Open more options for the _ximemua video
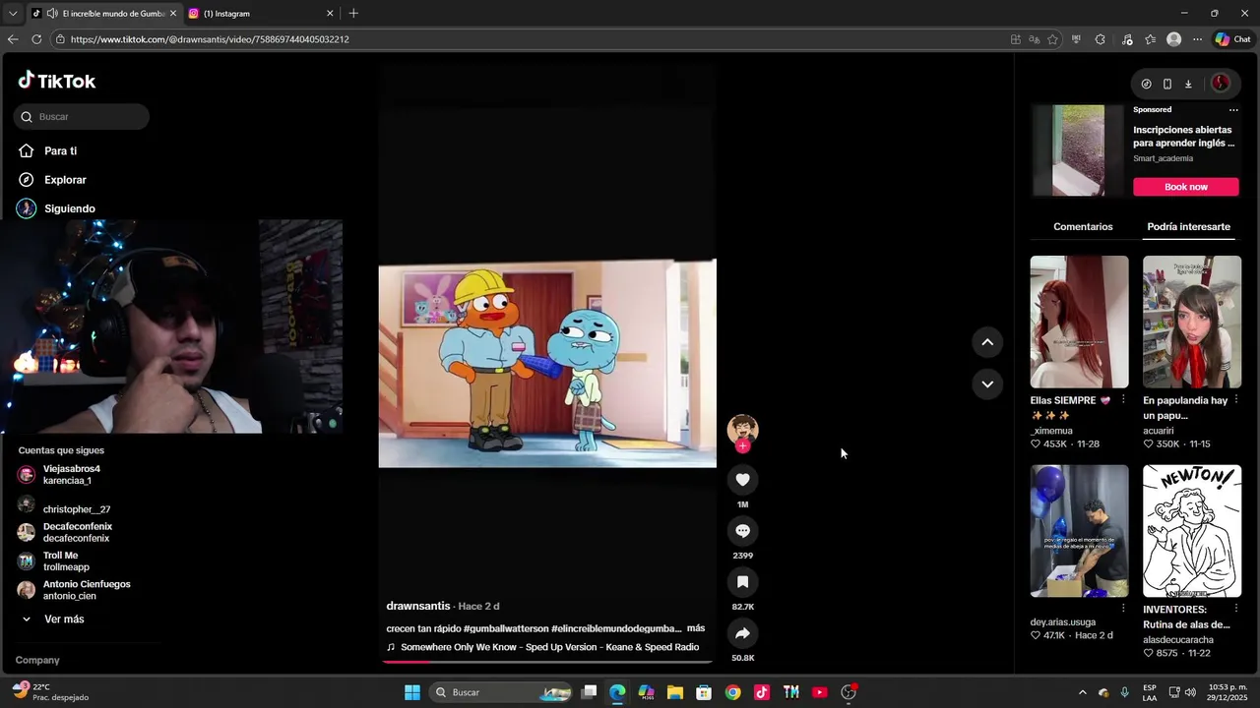 [x=1123, y=400]
